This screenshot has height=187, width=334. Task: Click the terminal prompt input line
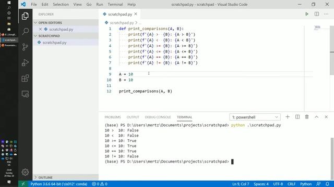point(169,162)
